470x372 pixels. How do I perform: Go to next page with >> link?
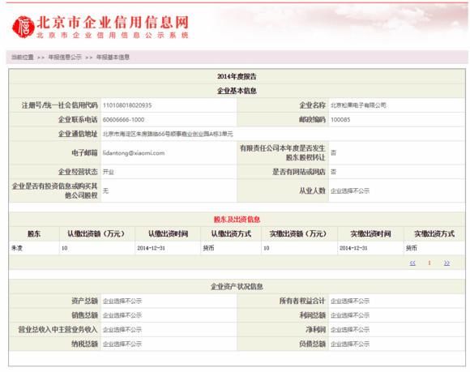click(446, 263)
